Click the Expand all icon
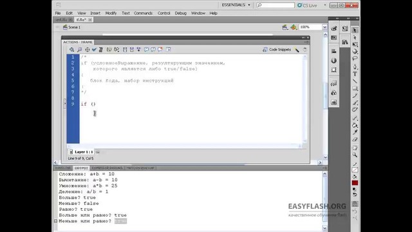The height and width of the screenshot is (232, 412). 138,50
